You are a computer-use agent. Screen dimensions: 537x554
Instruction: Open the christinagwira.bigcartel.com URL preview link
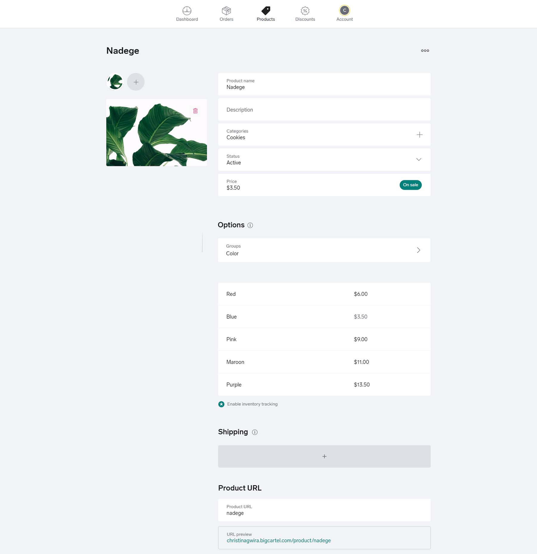tap(279, 541)
